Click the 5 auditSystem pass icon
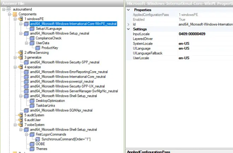Image resolution: width=233 pixels, height=153 pixels. coord(20,115)
